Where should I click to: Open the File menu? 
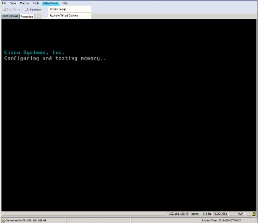click(x=4, y=3)
